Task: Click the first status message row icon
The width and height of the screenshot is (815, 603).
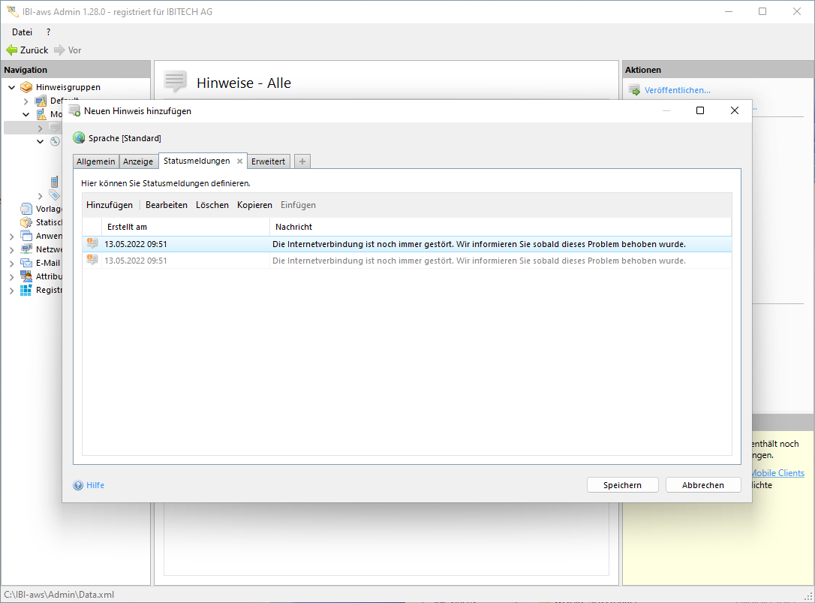Action: coord(92,244)
